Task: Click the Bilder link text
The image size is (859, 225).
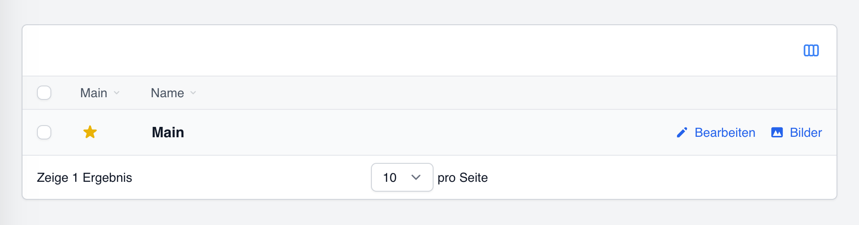Action: (x=806, y=133)
